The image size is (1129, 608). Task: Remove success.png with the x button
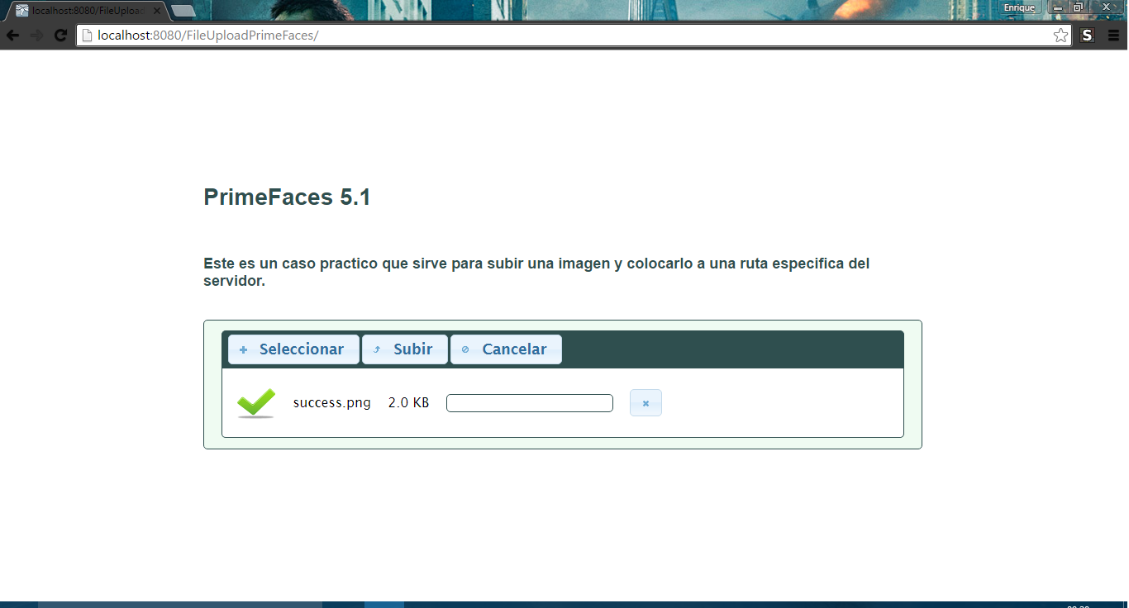click(645, 403)
